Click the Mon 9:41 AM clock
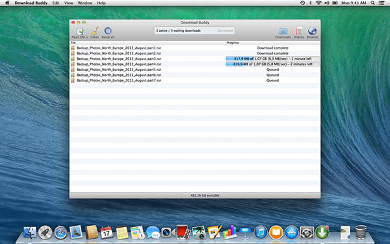 click(354, 3)
